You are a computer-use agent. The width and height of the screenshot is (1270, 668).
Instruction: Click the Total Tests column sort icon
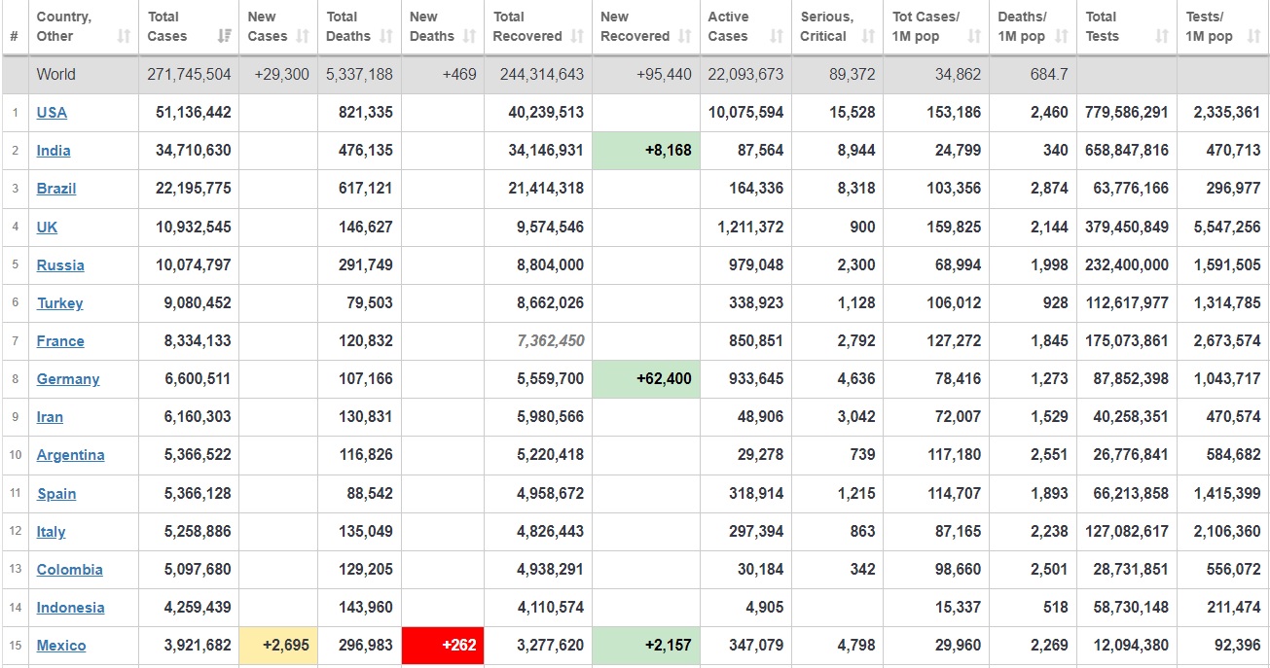pyautogui.click(x=1162, y=36)
